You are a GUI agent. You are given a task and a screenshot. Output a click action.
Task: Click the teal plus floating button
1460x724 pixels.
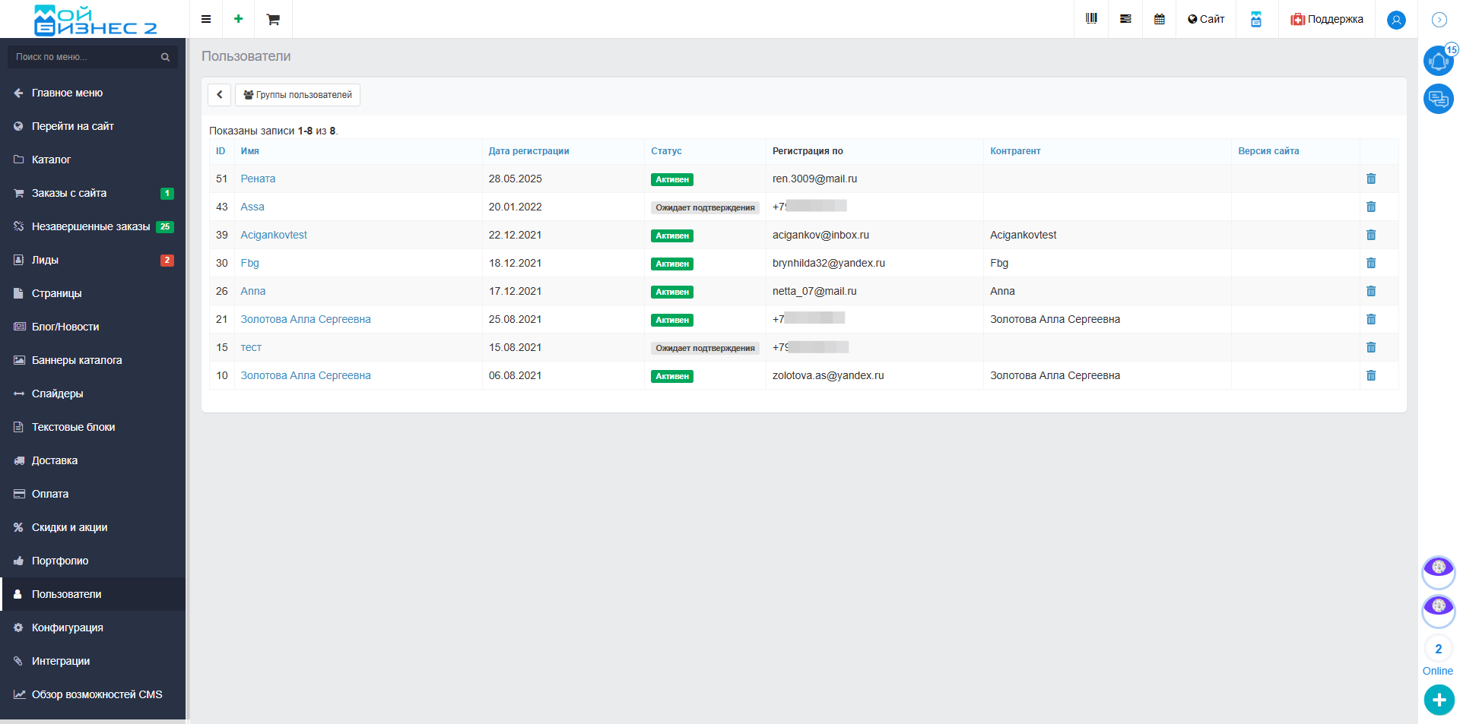tap(1439, 700)
